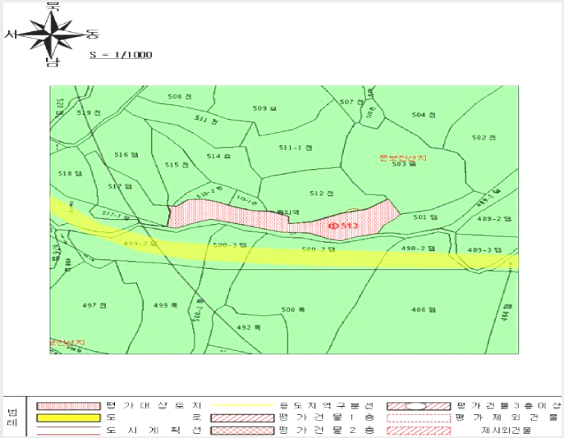Click parcel label 502 전

(x=484, y=137)
